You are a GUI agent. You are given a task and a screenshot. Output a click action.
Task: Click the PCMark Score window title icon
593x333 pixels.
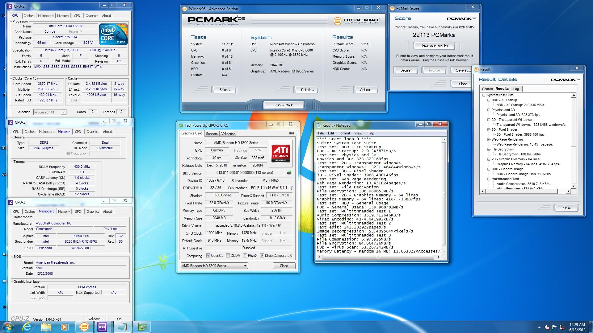pos(392,8)
